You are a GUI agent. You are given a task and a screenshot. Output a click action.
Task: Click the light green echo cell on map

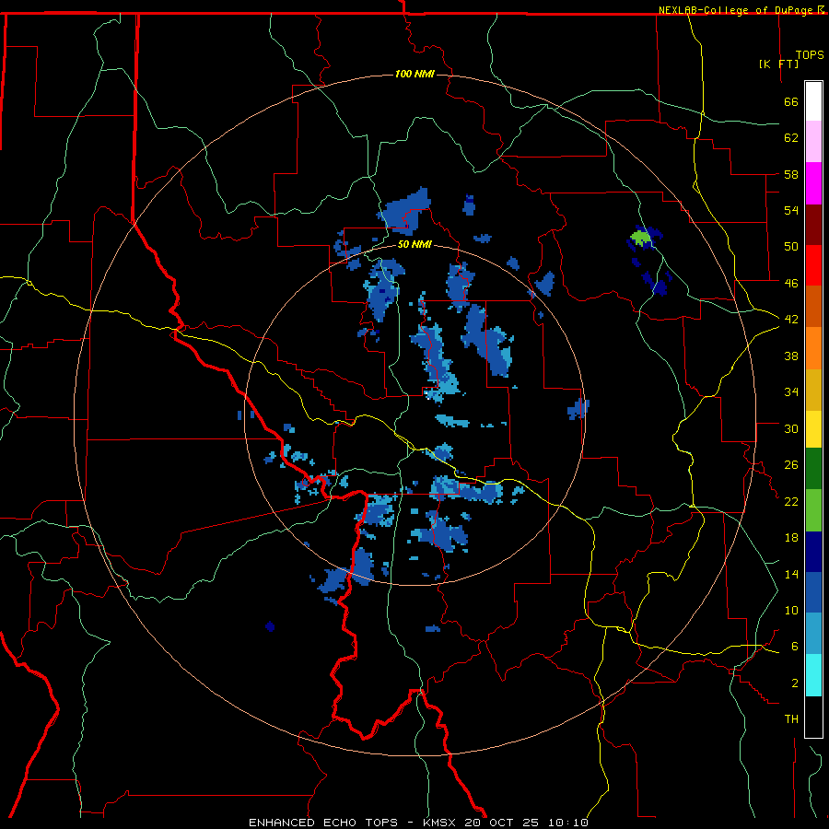(x=641, y=237)
